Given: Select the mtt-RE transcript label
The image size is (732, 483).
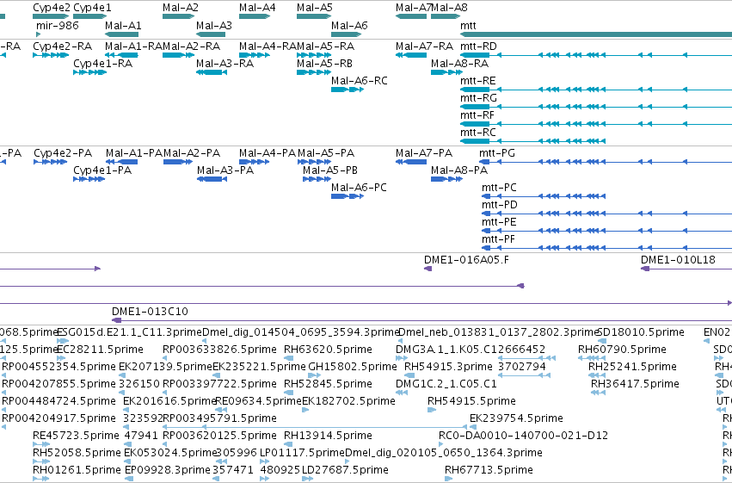Looking at the screenshot, I should (x=478, y=80).
